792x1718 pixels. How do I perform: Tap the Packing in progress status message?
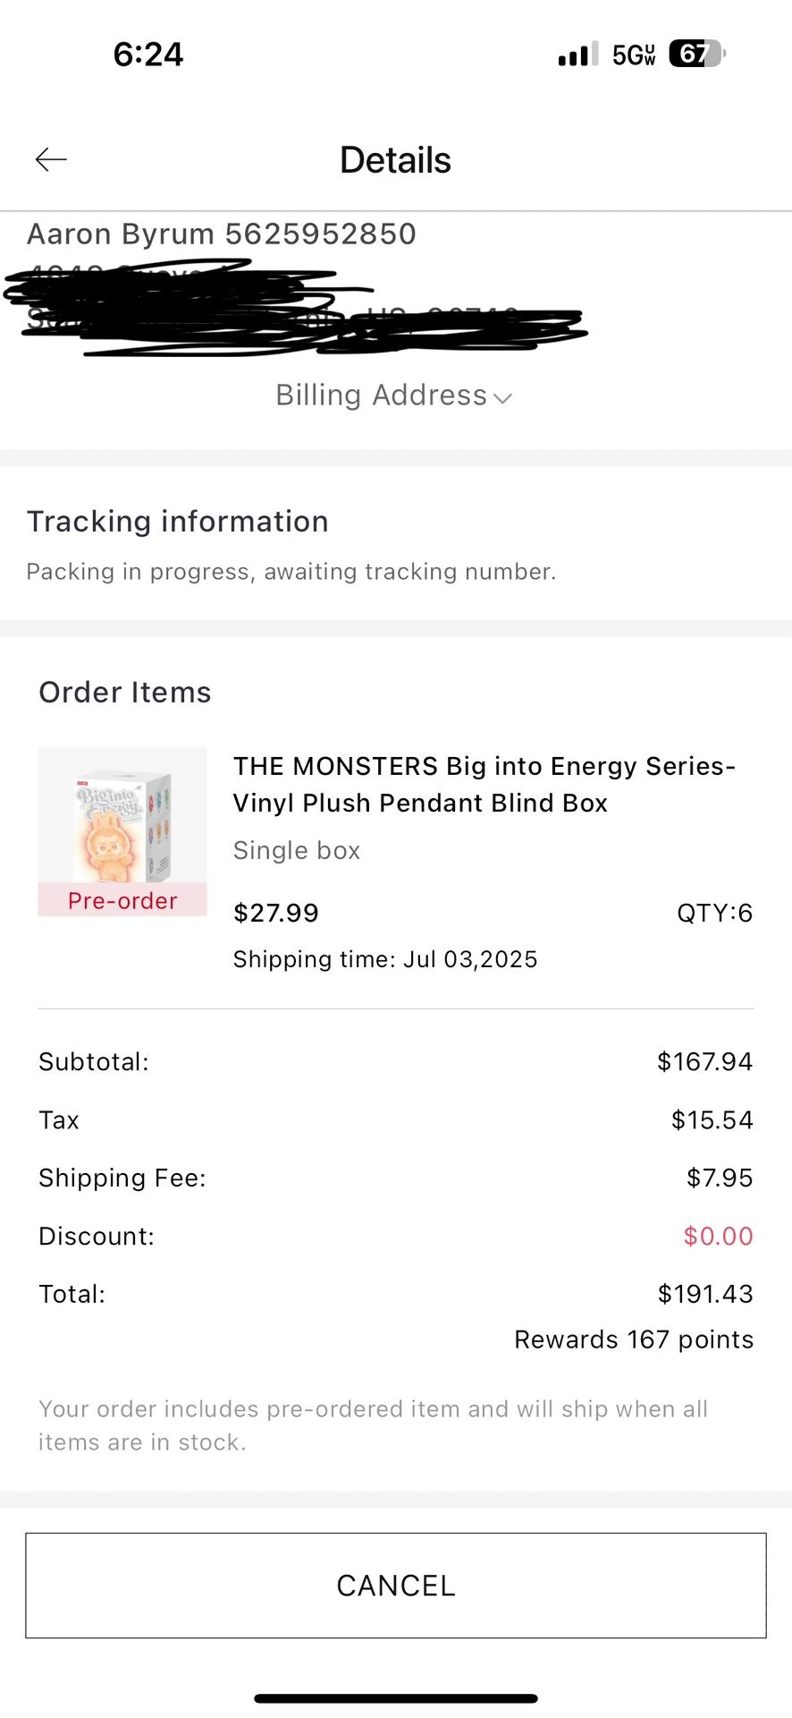[291, 572]
